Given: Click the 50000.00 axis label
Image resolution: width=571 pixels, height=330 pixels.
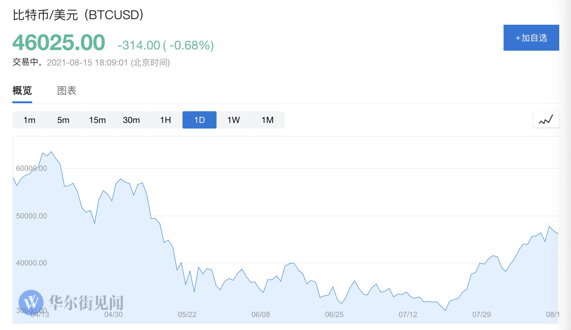Looking at the screenshot, I should pos(32,216).
